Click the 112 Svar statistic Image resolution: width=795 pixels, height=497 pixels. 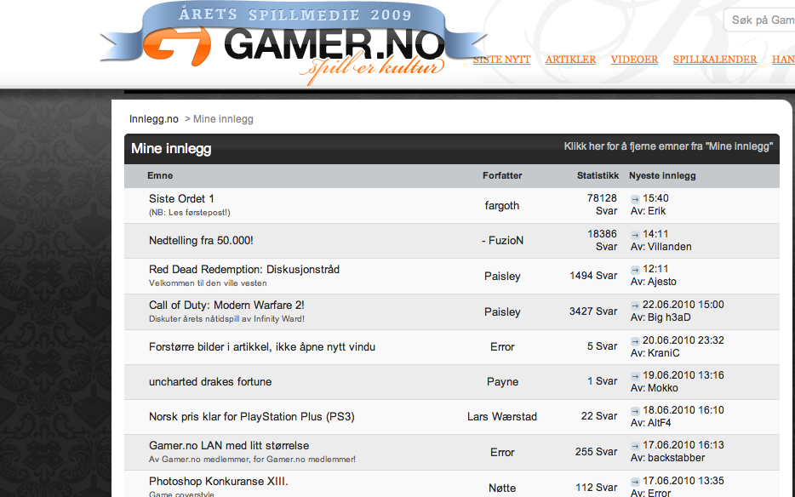(x=596, y=488)
